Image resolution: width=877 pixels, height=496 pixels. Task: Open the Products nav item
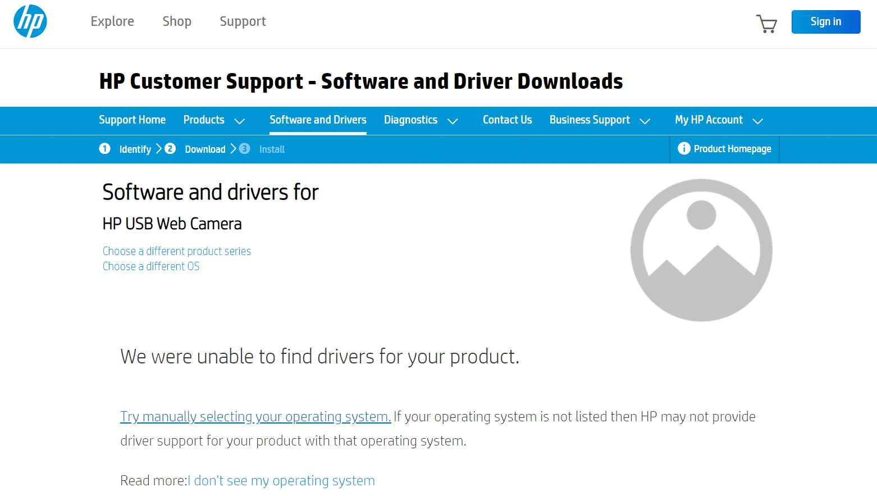tap(204, 120)
